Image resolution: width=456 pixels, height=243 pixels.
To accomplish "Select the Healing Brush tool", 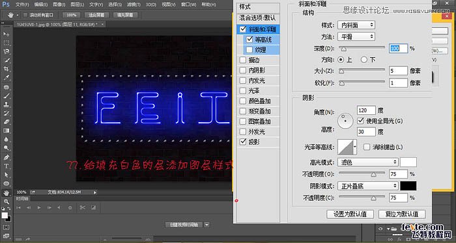I will (7, 87).
